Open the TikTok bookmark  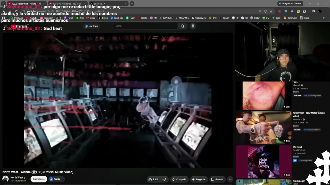coord(103,18)
